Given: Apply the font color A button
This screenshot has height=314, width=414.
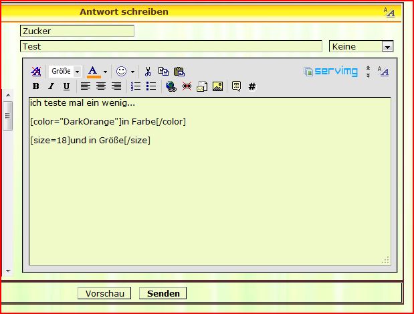Looking at the screenshot, I should point(94,72).
